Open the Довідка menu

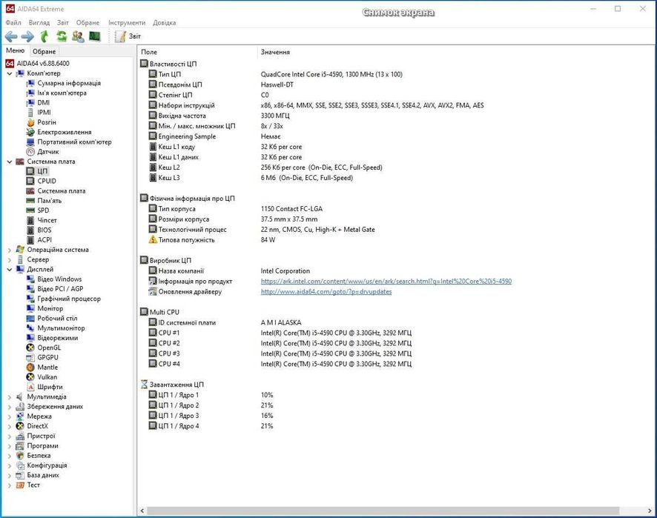tap(165, 23)
